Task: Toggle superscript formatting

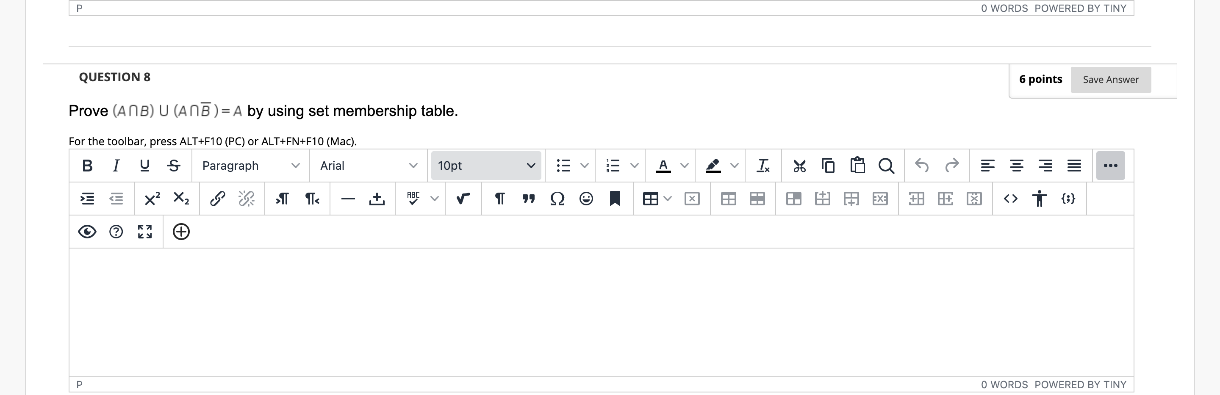Action: click(152, 199)
